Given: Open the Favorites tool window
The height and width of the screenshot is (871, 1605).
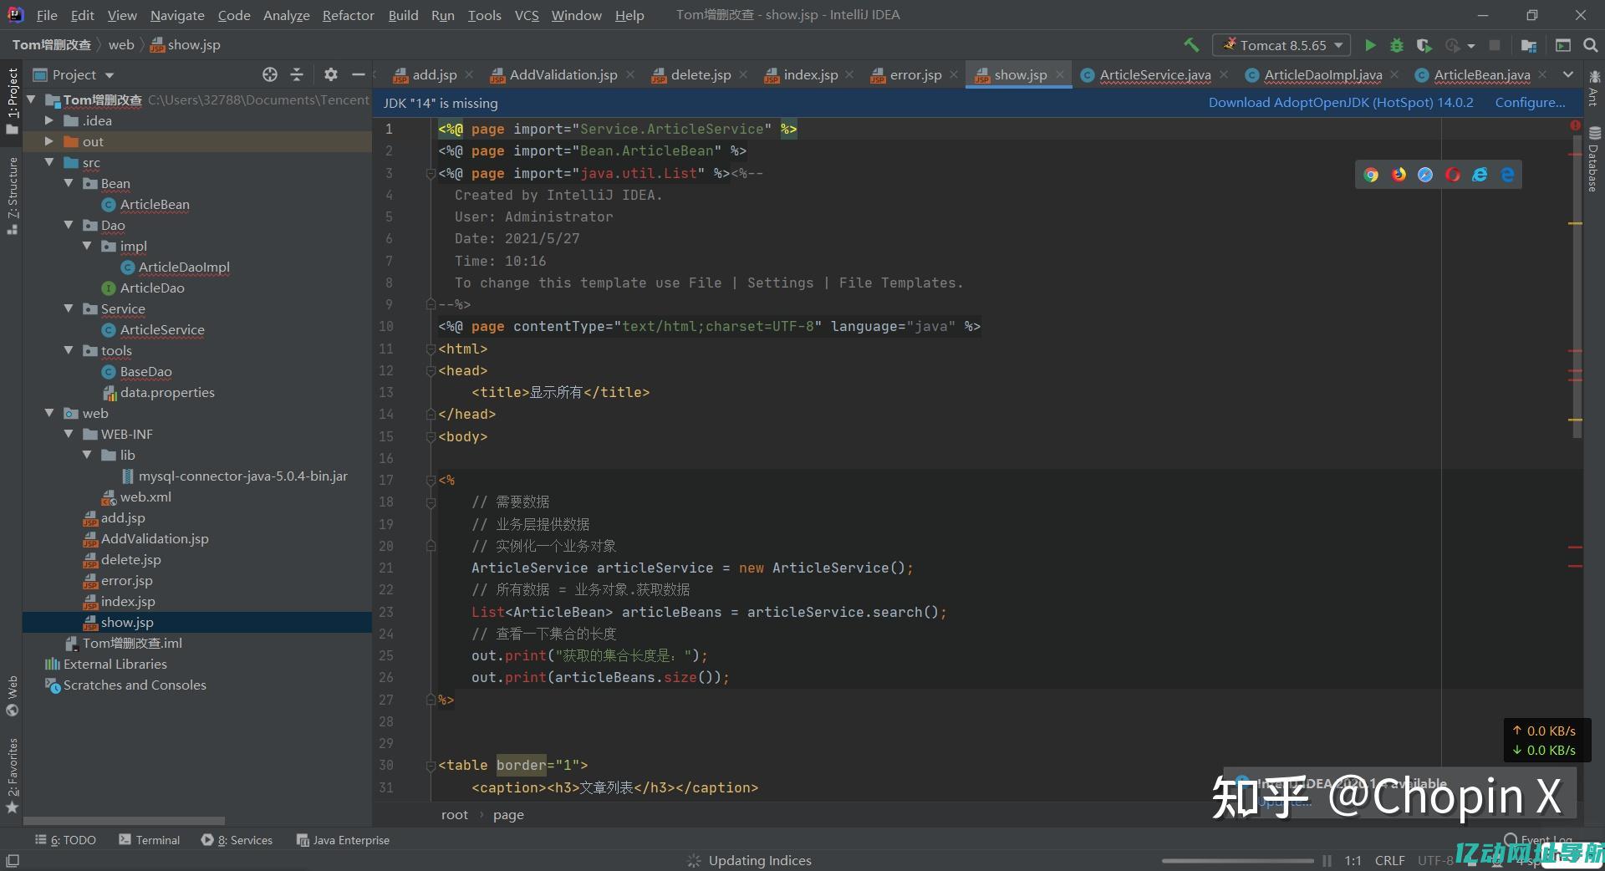Looking at the screenshot, I should point(12,776).
